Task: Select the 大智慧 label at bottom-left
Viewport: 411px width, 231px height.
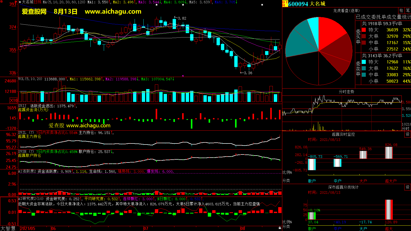Action: point(8,228)
